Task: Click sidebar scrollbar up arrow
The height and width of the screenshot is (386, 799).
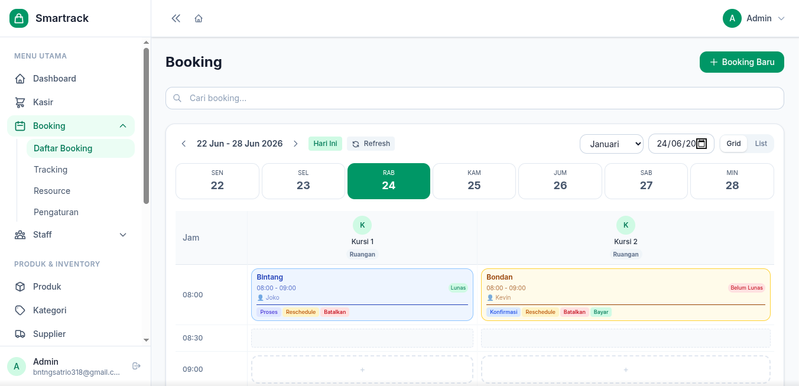Action: pos(147,43)
